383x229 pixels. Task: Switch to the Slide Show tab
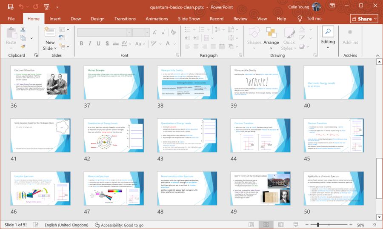pos(189,19)
